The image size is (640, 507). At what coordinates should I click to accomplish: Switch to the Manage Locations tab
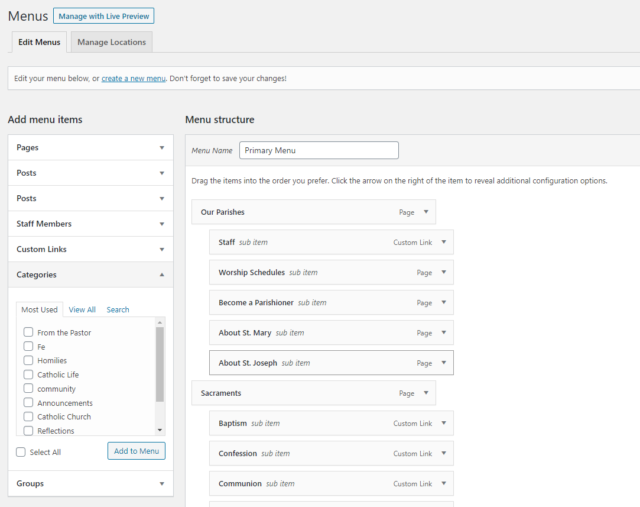(x=111, y=42)
